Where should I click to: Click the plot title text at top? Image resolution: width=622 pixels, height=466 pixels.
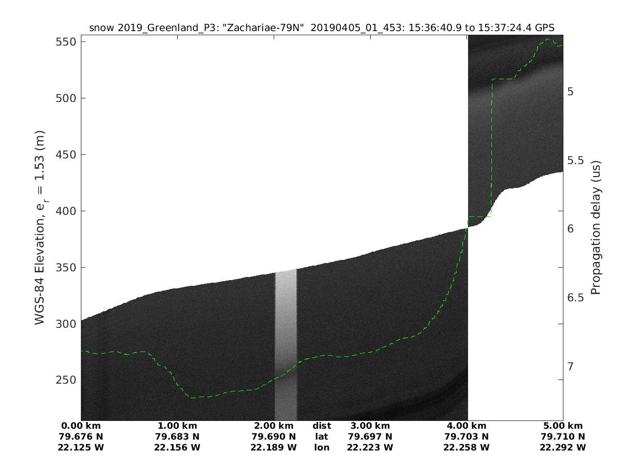[x=321, y=28]
